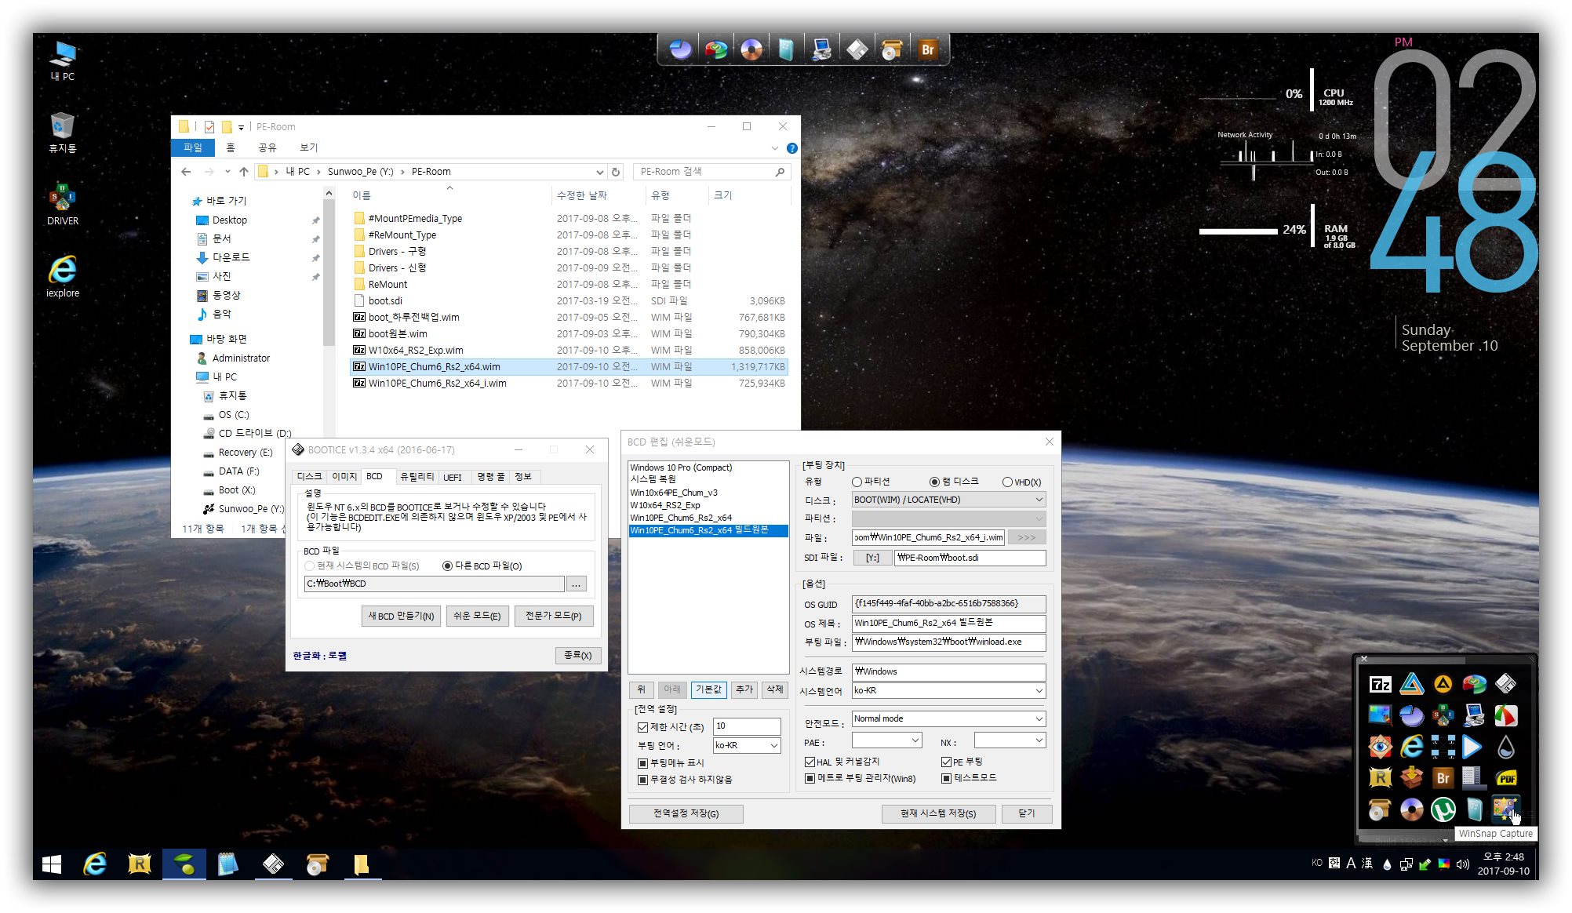
Task: Click the 새 BCD 만들기(N) button
Action: (401, 616)
